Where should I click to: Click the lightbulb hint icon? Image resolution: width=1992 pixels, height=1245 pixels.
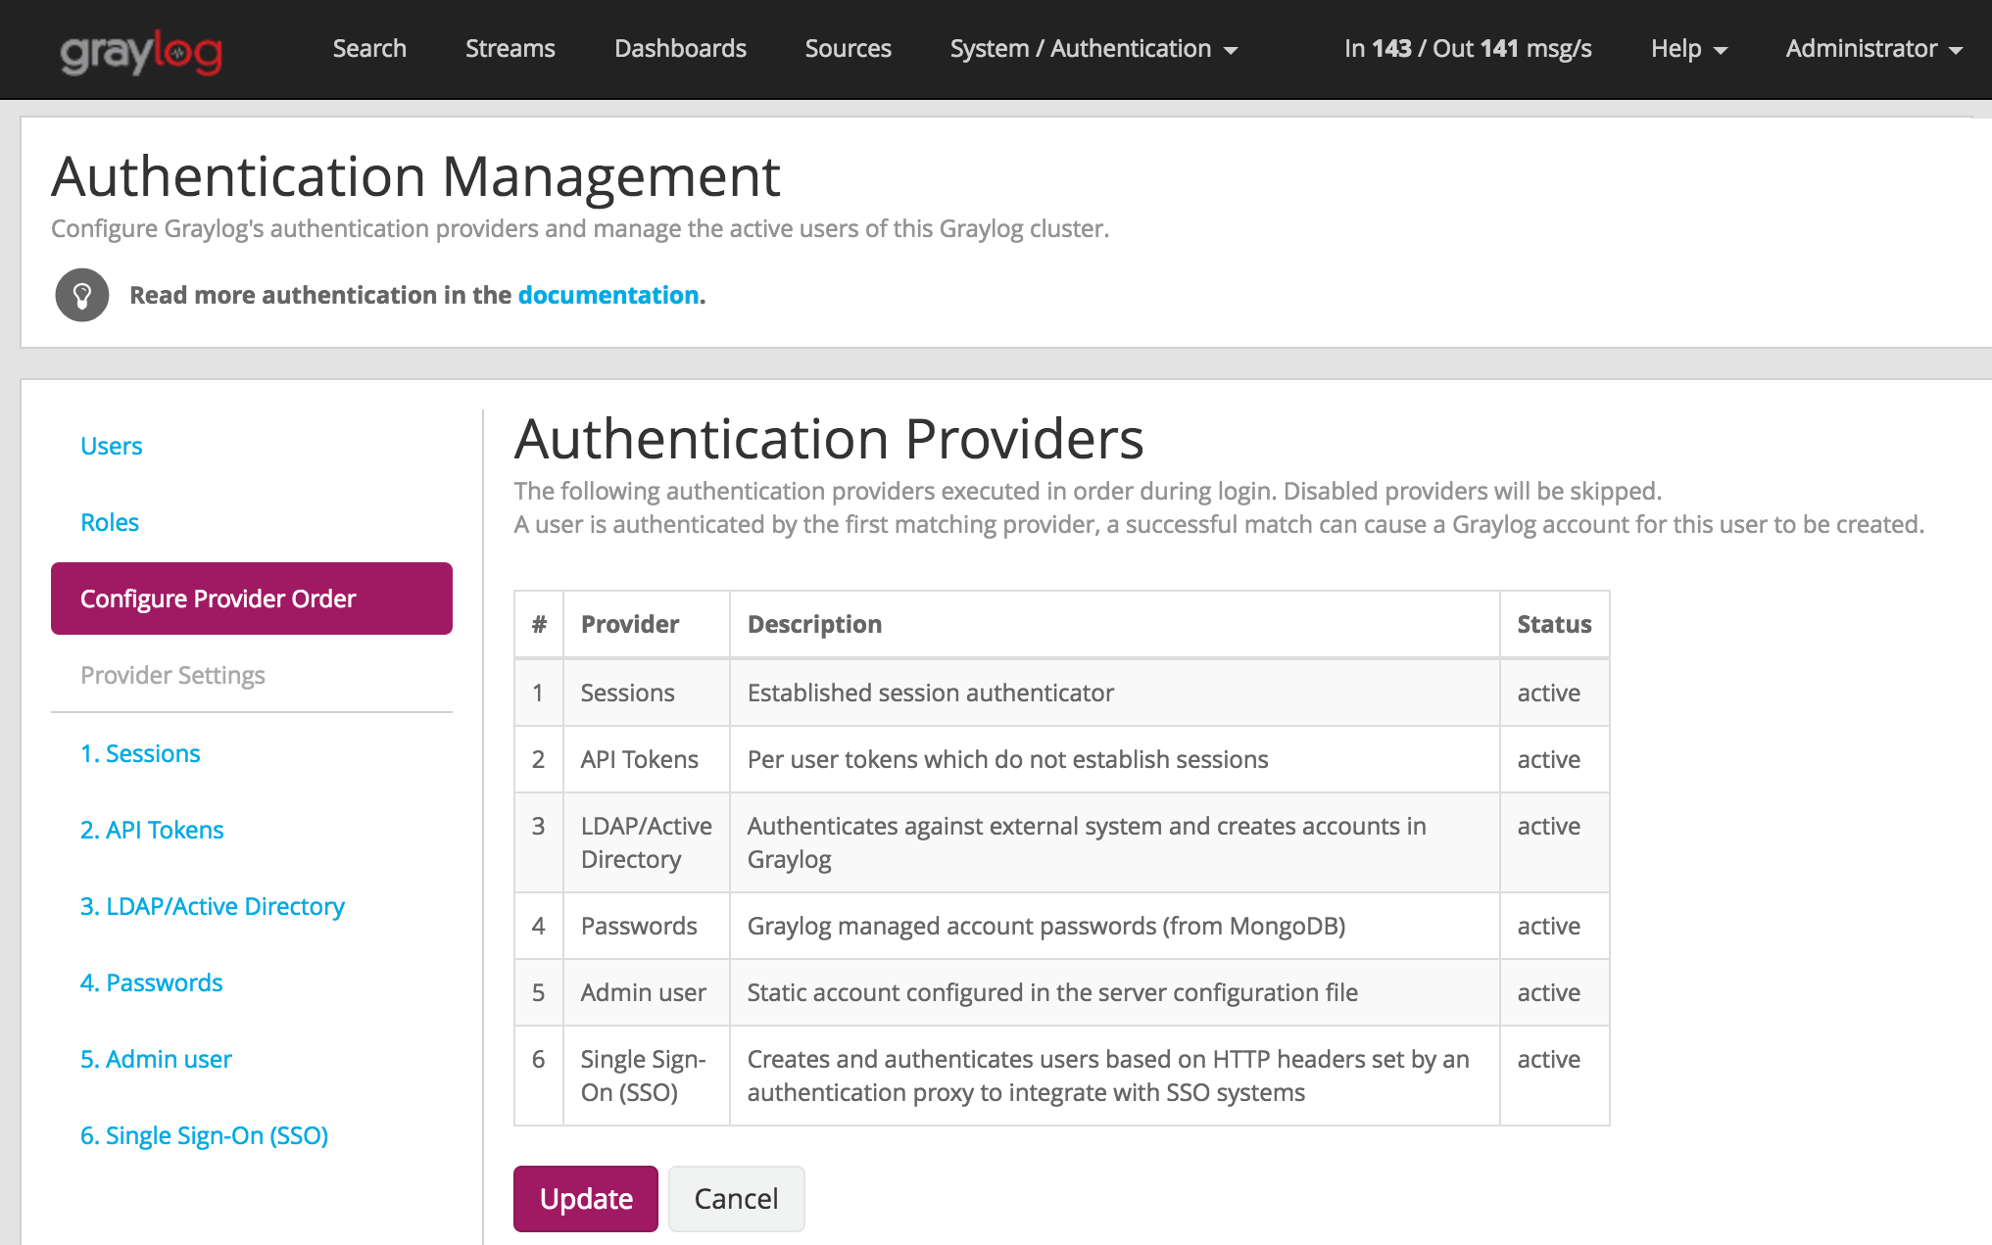pos(82,295)
